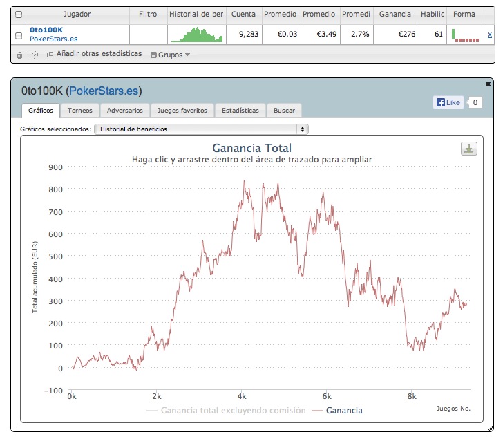Image resolution: width=503 pixels, height=439 pixels.
Task: Click the panel resize grip handle
Action: 491,429
